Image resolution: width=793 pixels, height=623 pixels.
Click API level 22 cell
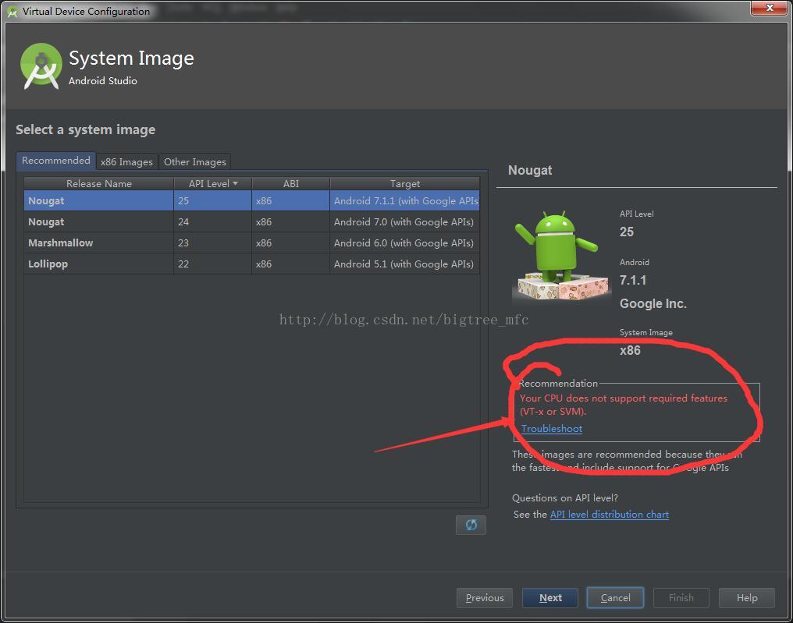[212, 264]
